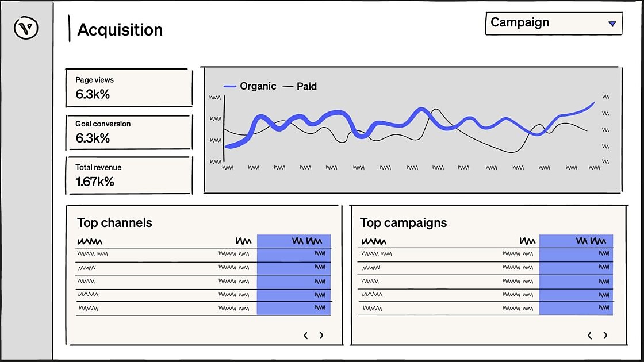
Task: Go to next page in Top campaigns
Action: click(605, 336)
